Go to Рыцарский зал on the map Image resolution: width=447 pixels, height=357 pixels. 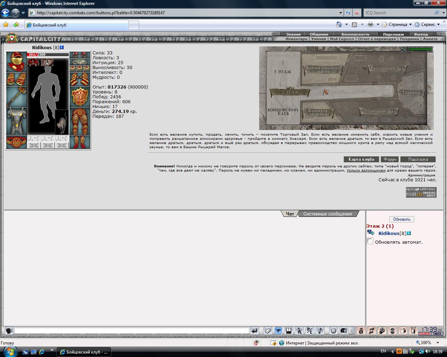tap(386, 68)
